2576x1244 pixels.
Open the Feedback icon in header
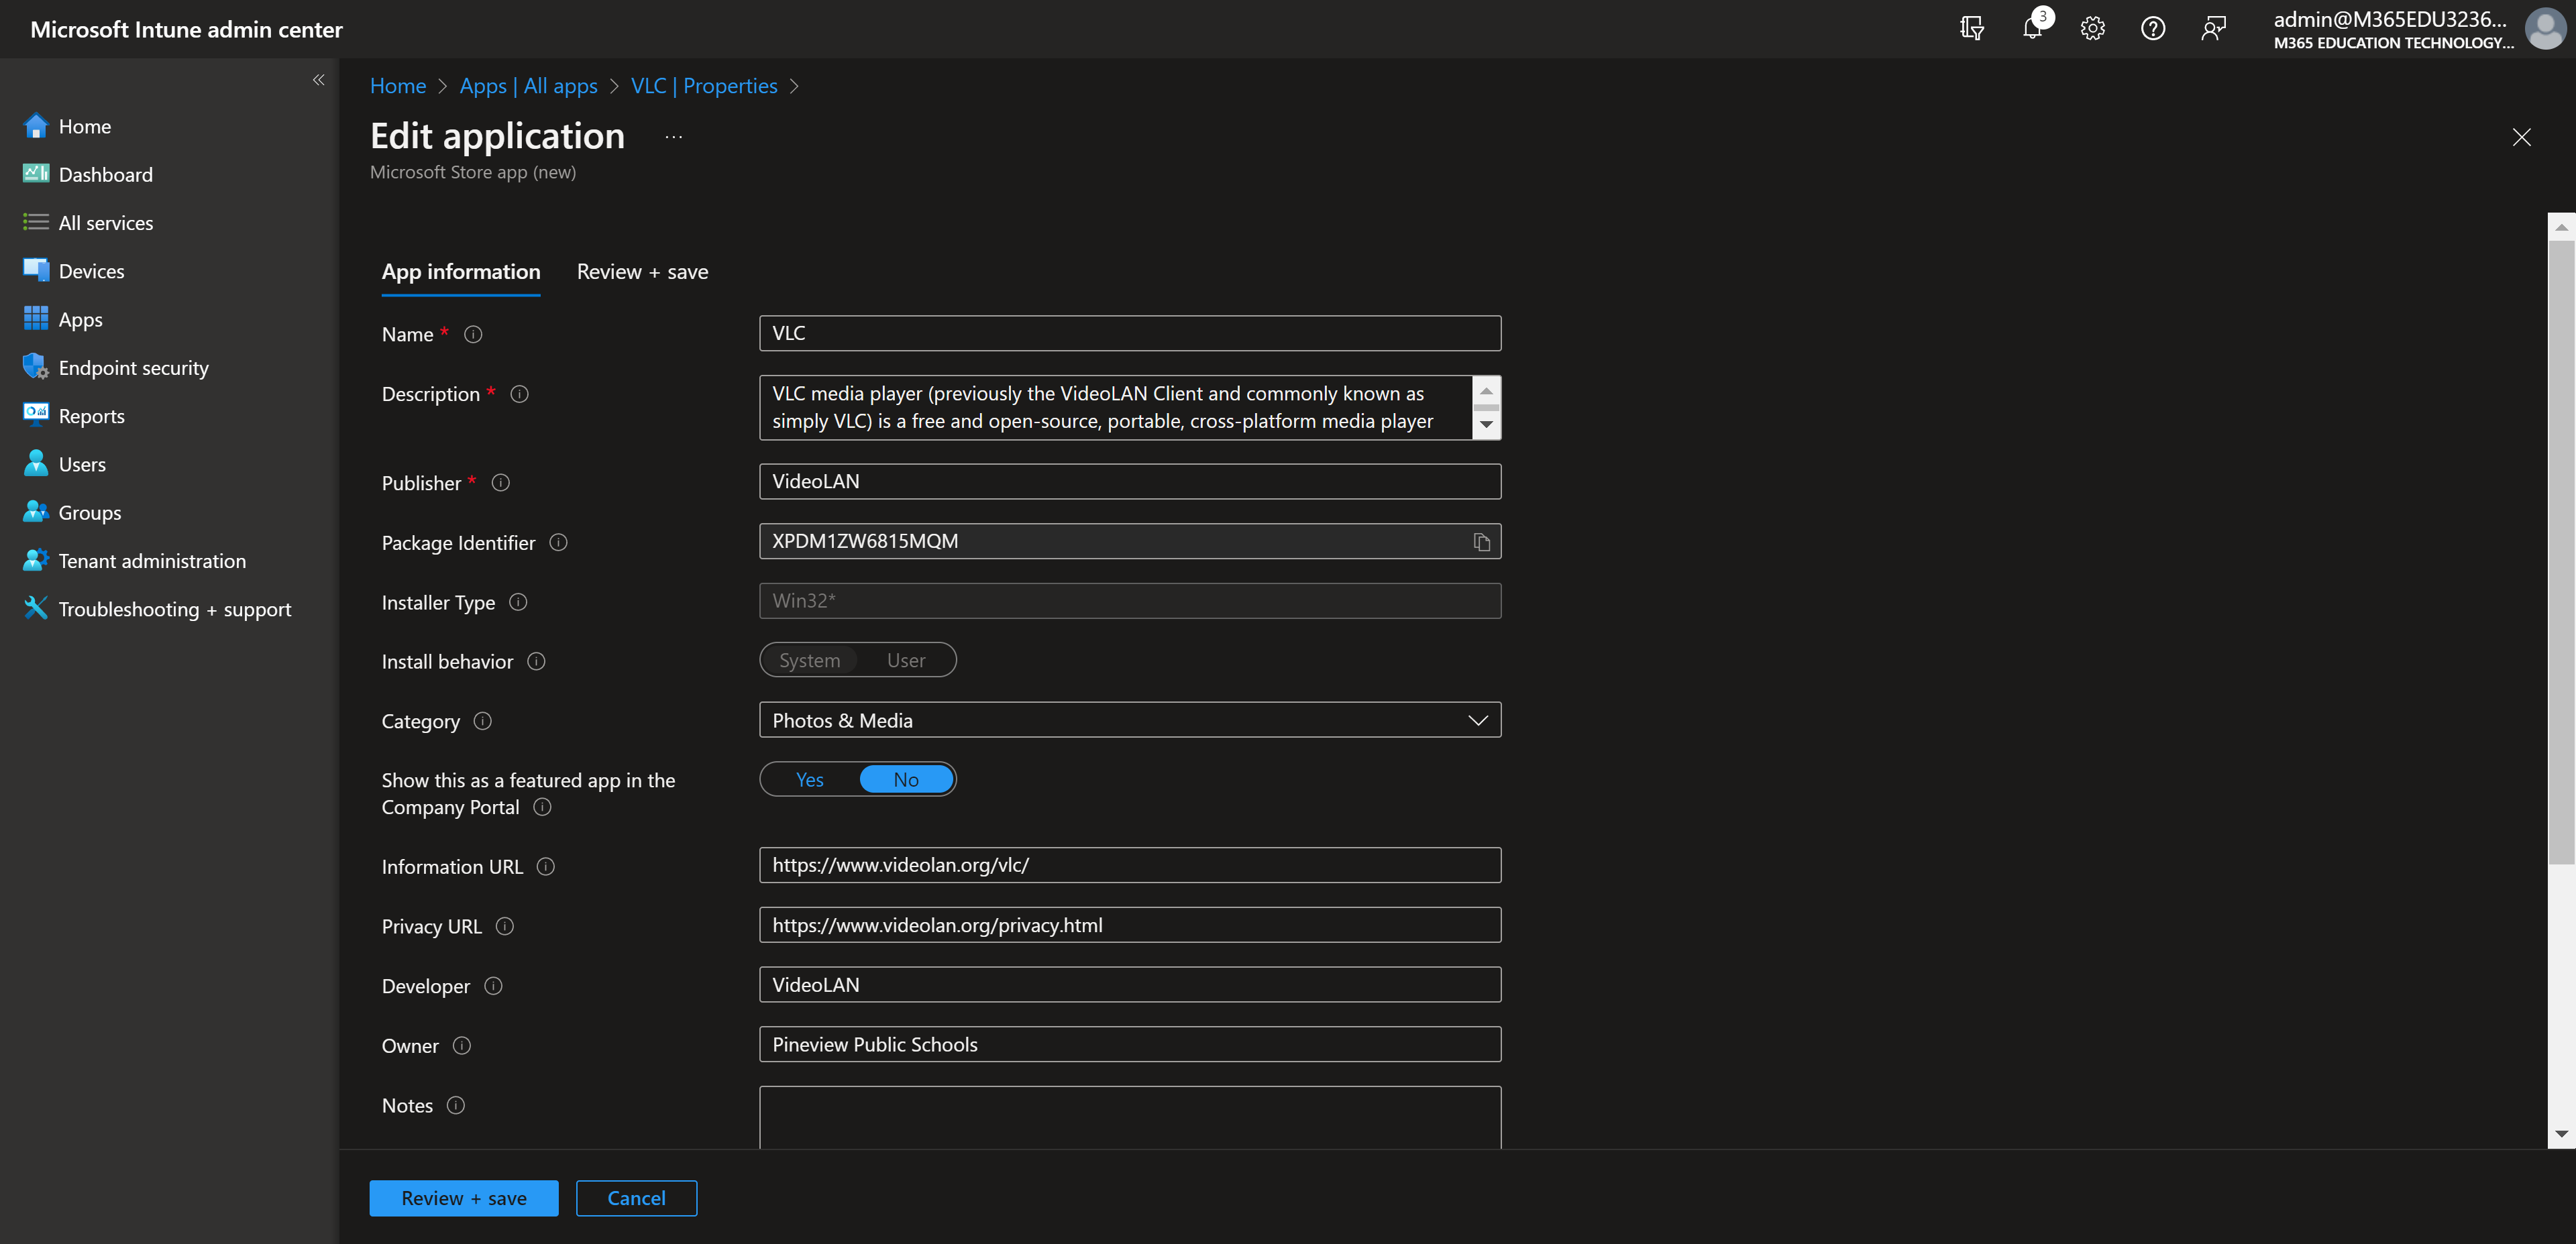point(2214,28)
